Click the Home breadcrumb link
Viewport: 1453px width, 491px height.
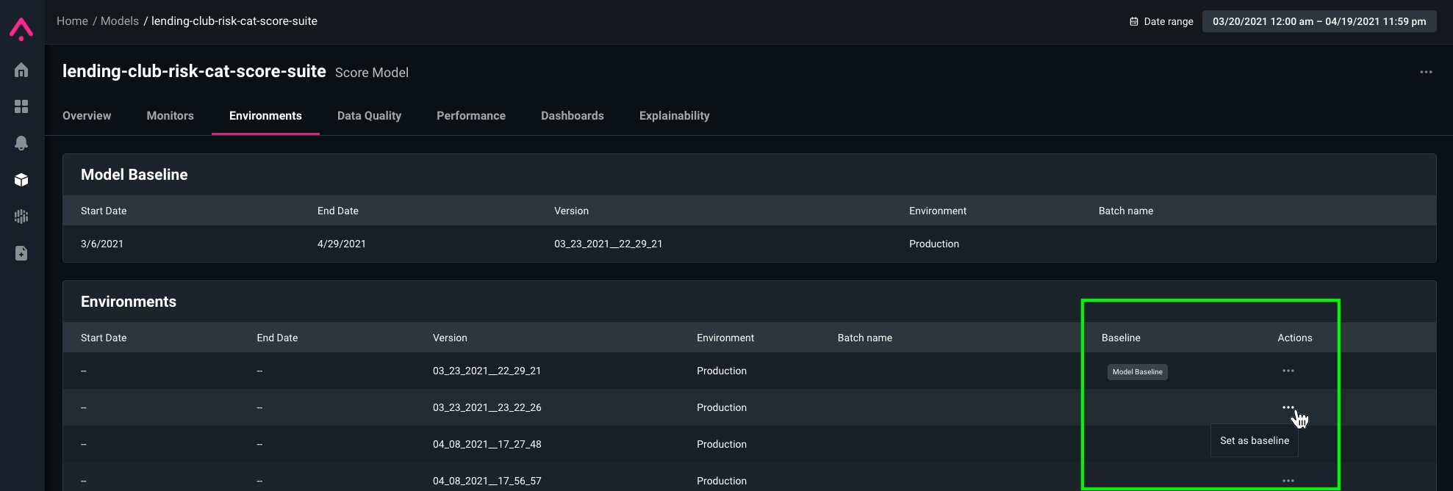[72, 21]
